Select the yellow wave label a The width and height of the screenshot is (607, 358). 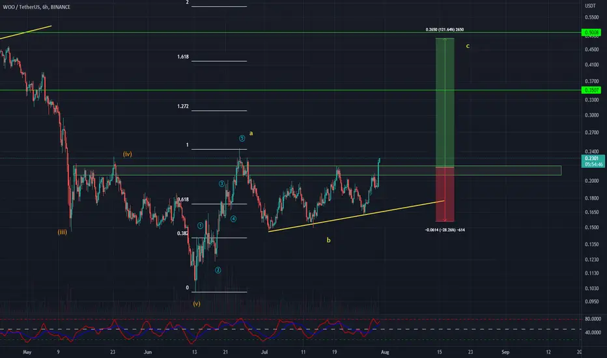(251, 133)
